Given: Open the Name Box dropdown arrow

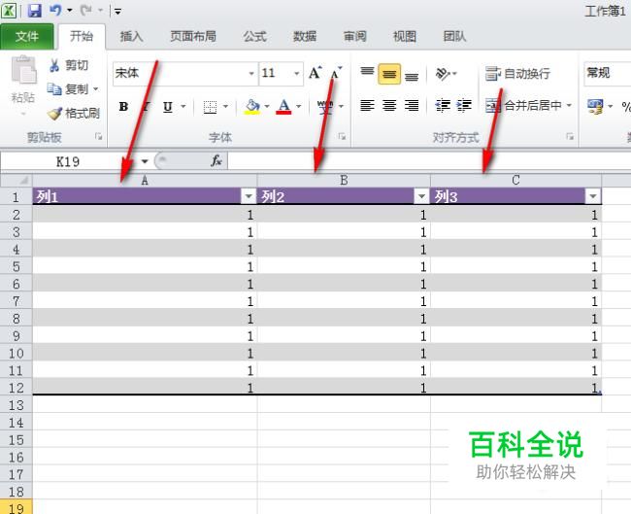Looking at the screenshot, I should 145,161.
